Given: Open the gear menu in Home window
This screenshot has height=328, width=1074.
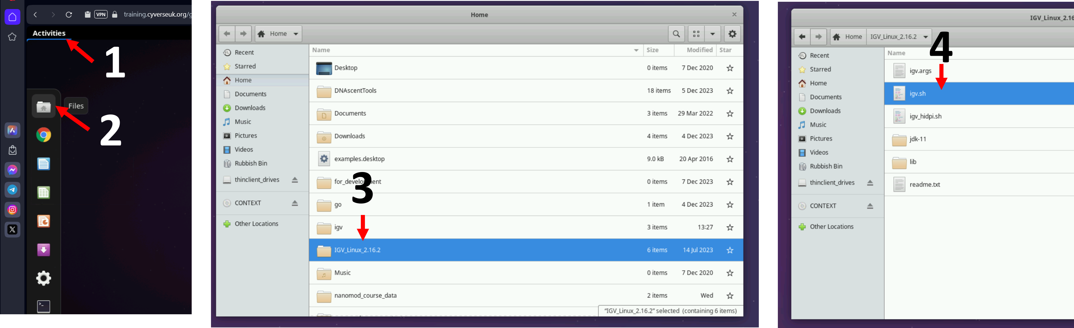Looking at the screenshot, I should tap(732, 34).
